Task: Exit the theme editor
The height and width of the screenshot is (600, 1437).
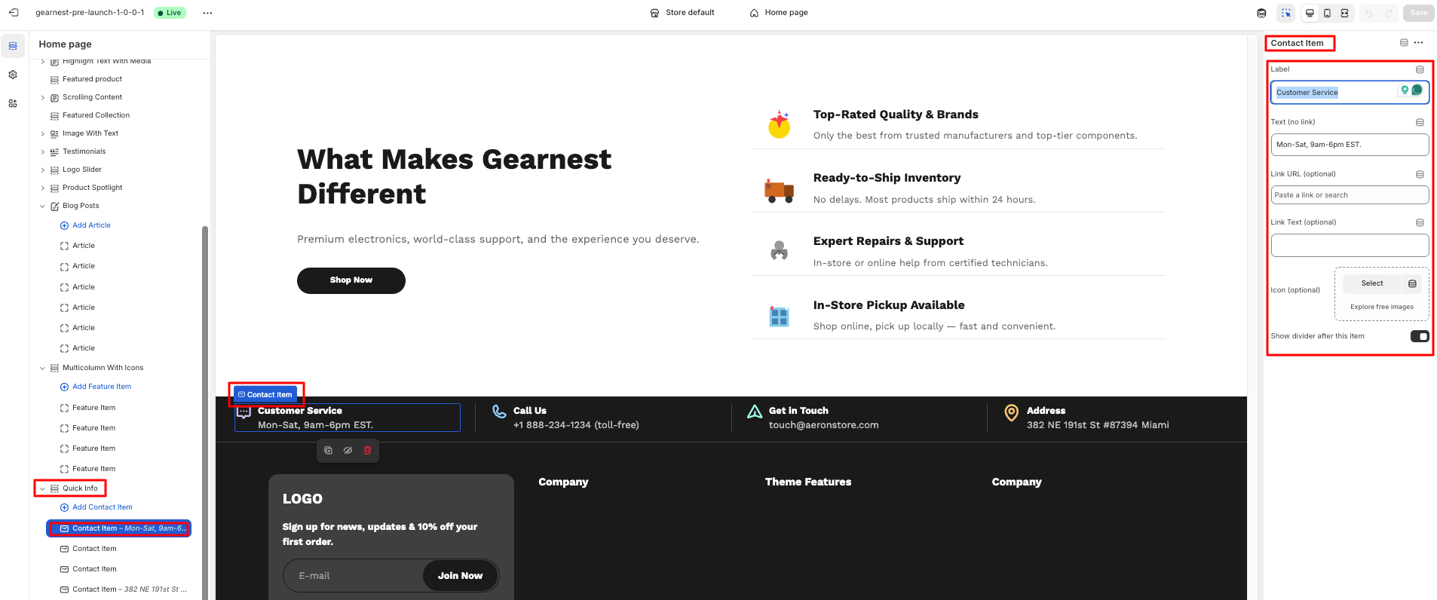Action: [x=14, y=13]
